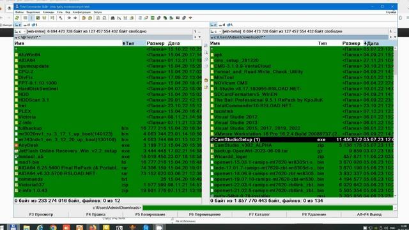Click the F4 Правка button
This screenshot has width=409, height=230.
point(96,215)
